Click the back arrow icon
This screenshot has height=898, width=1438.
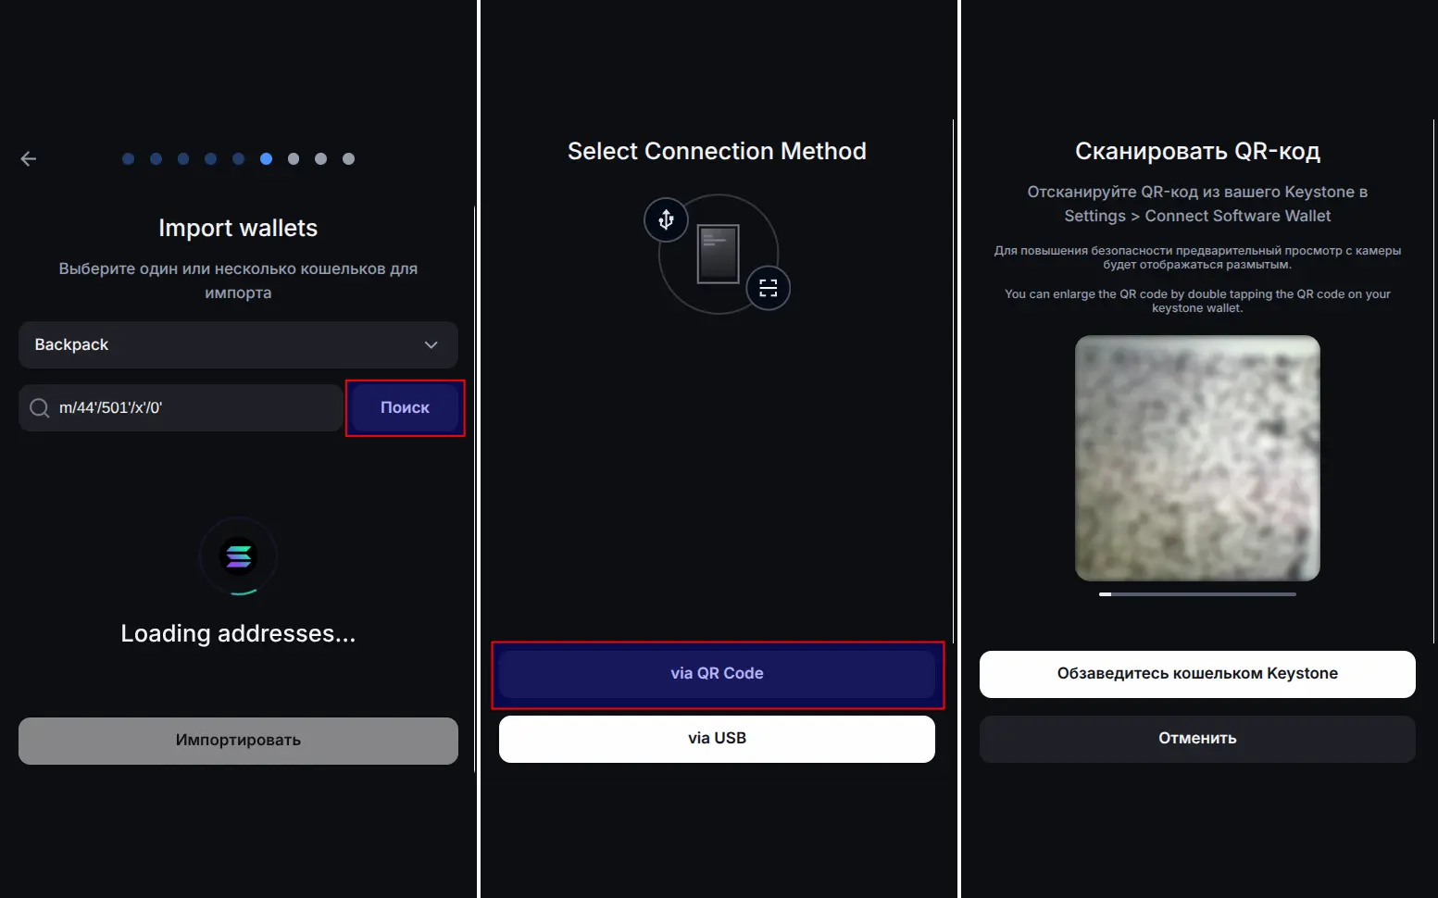29,159
